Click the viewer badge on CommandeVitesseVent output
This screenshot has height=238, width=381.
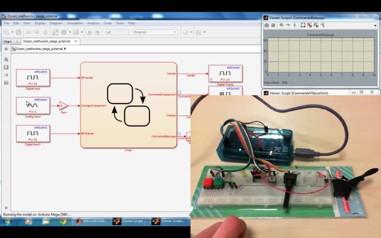coord(179,92)
